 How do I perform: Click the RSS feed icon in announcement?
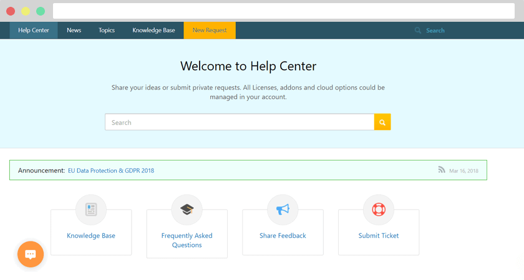click(x=442, y=170)
